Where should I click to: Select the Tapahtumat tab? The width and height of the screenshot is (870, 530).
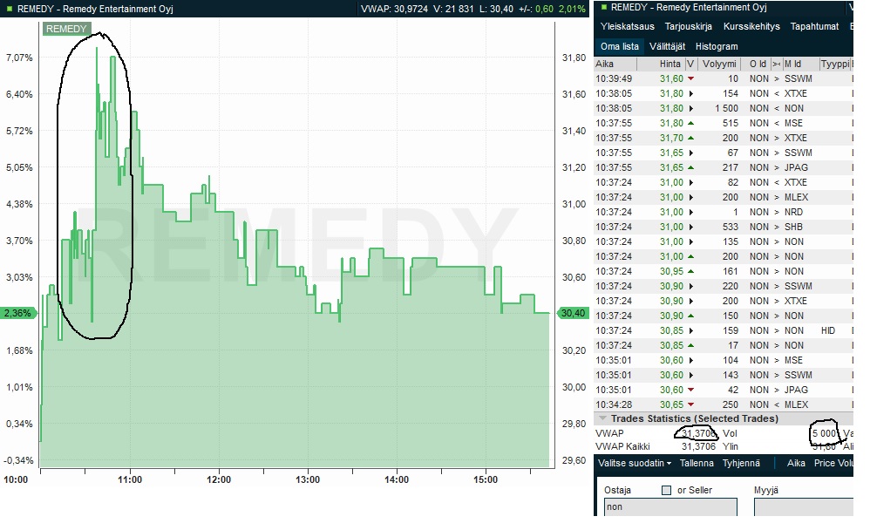(814, 26)
